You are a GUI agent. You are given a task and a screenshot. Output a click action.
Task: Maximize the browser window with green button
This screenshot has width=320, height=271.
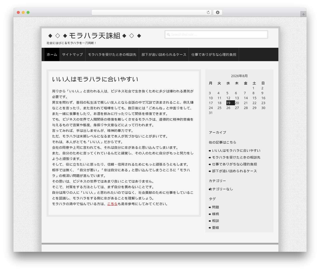click(28, 12)
